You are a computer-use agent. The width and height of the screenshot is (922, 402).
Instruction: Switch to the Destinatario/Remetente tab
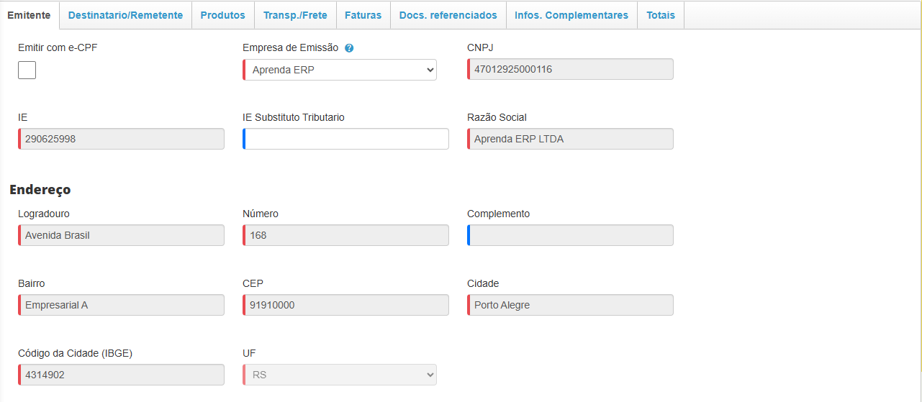[125, 15]
